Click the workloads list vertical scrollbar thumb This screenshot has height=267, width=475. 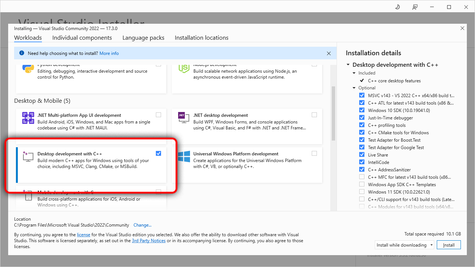pos(333,113)
